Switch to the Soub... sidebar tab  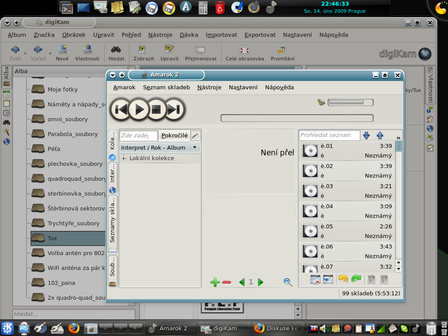(112, 271)
